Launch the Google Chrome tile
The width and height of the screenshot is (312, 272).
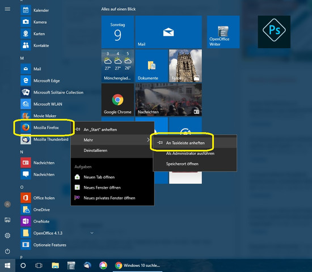pos(117,100)
